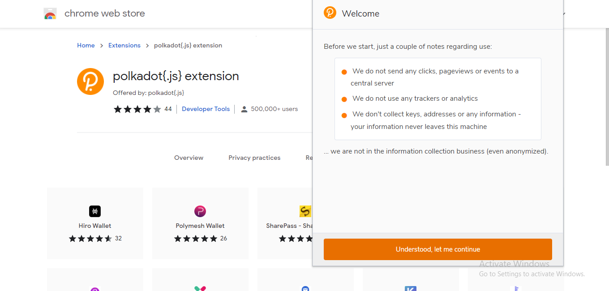Click the 'not in the information collection business' text

(x=436, y=151)
